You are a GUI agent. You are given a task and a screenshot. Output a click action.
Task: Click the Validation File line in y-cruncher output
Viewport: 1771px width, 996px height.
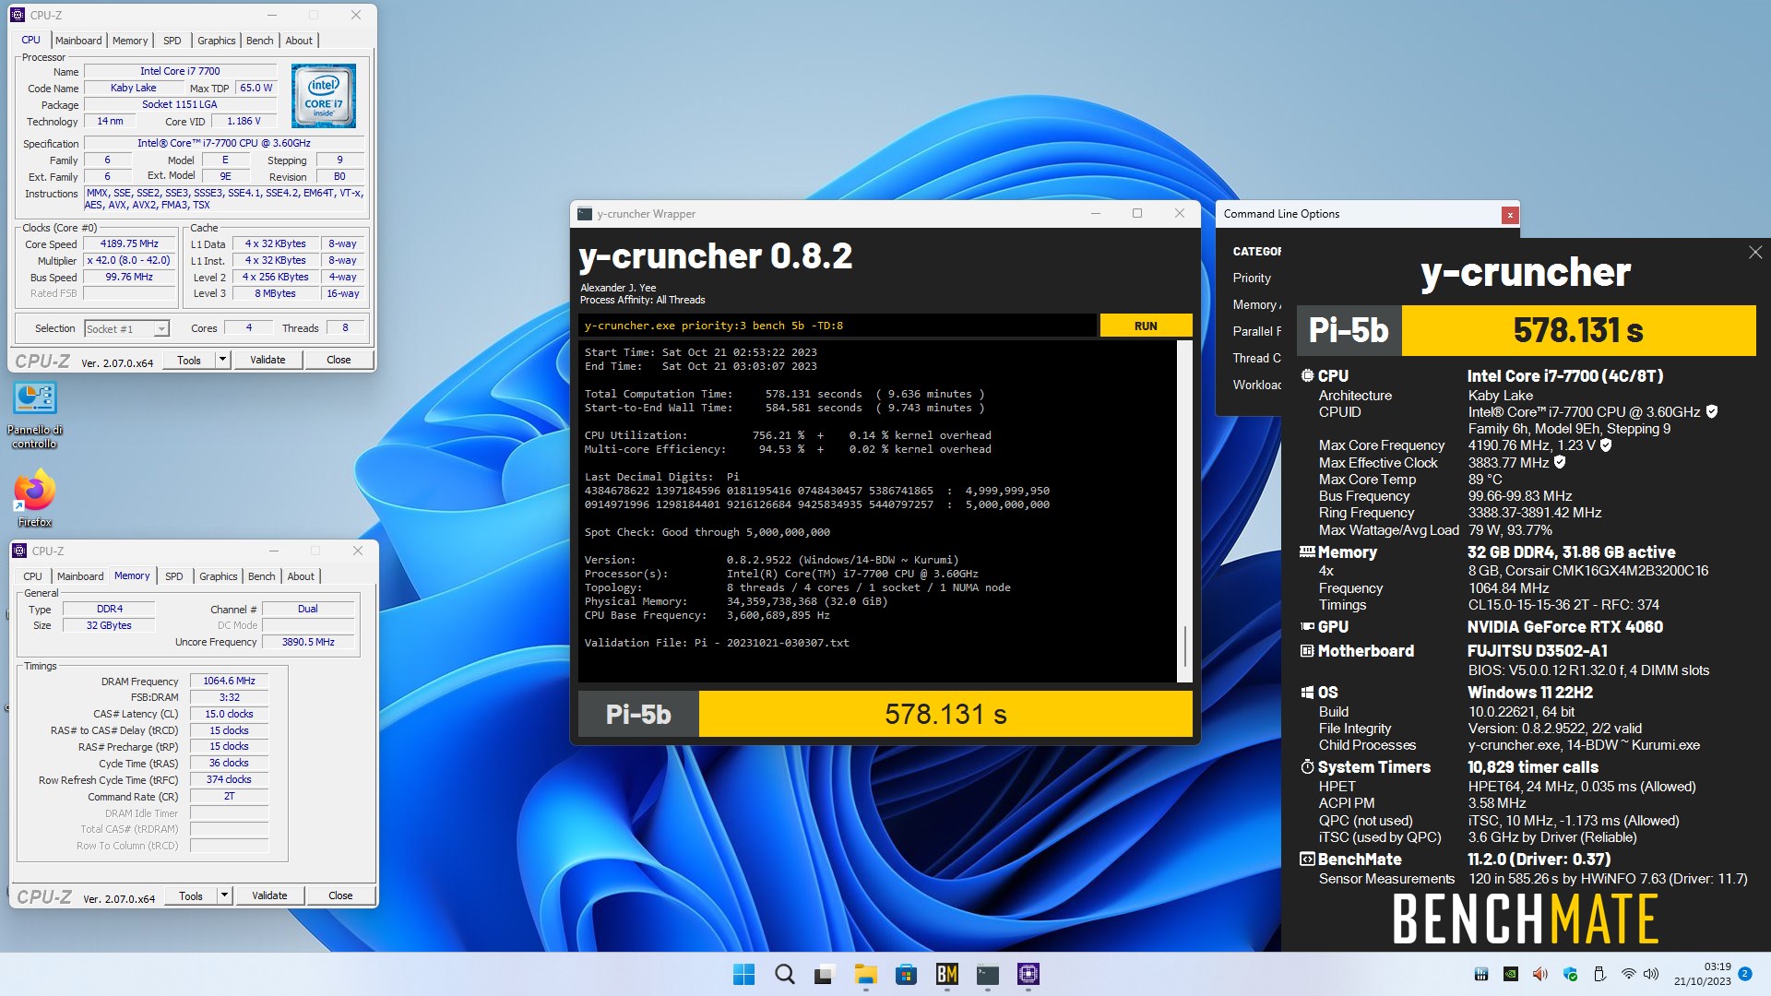[717, 643]
